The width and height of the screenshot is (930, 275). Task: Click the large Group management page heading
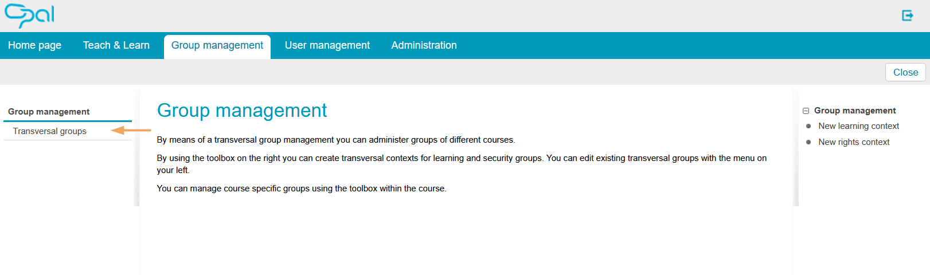(242, 110)
